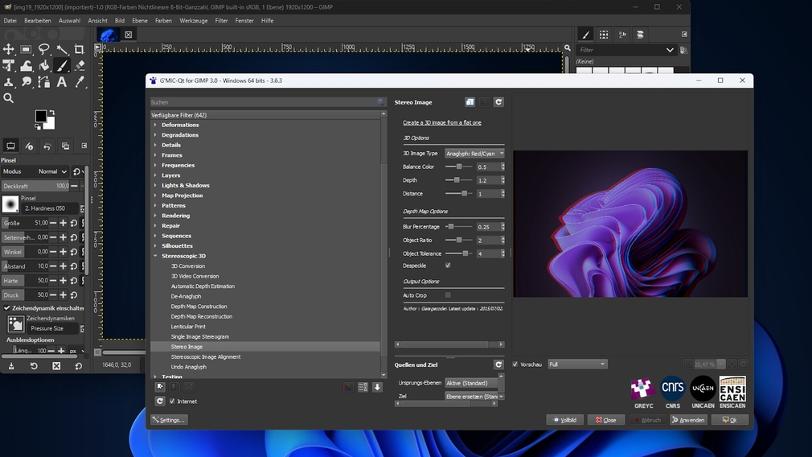The height and width of the screenshot is (457, 812).
Task: Swap foreground and background colors
Action: [51, 112]
